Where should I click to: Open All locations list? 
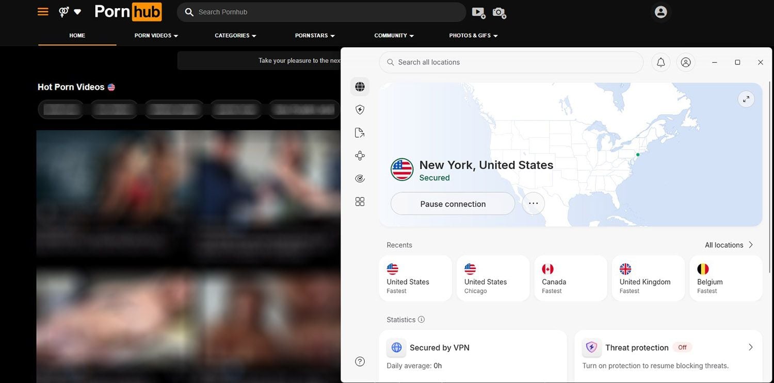click(x=729, y=245)
